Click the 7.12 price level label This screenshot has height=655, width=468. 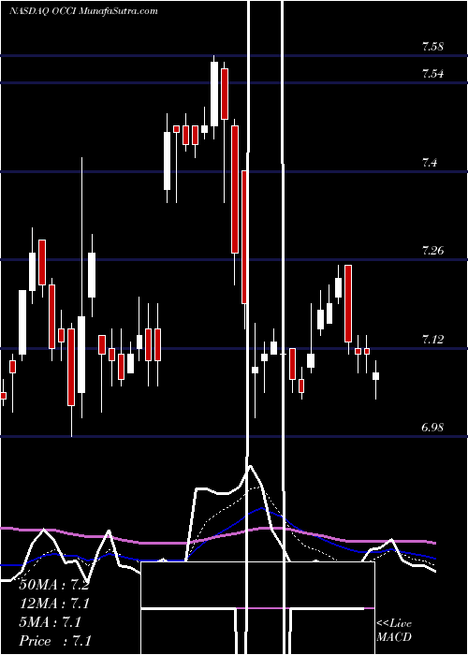[x=432, y=339]
